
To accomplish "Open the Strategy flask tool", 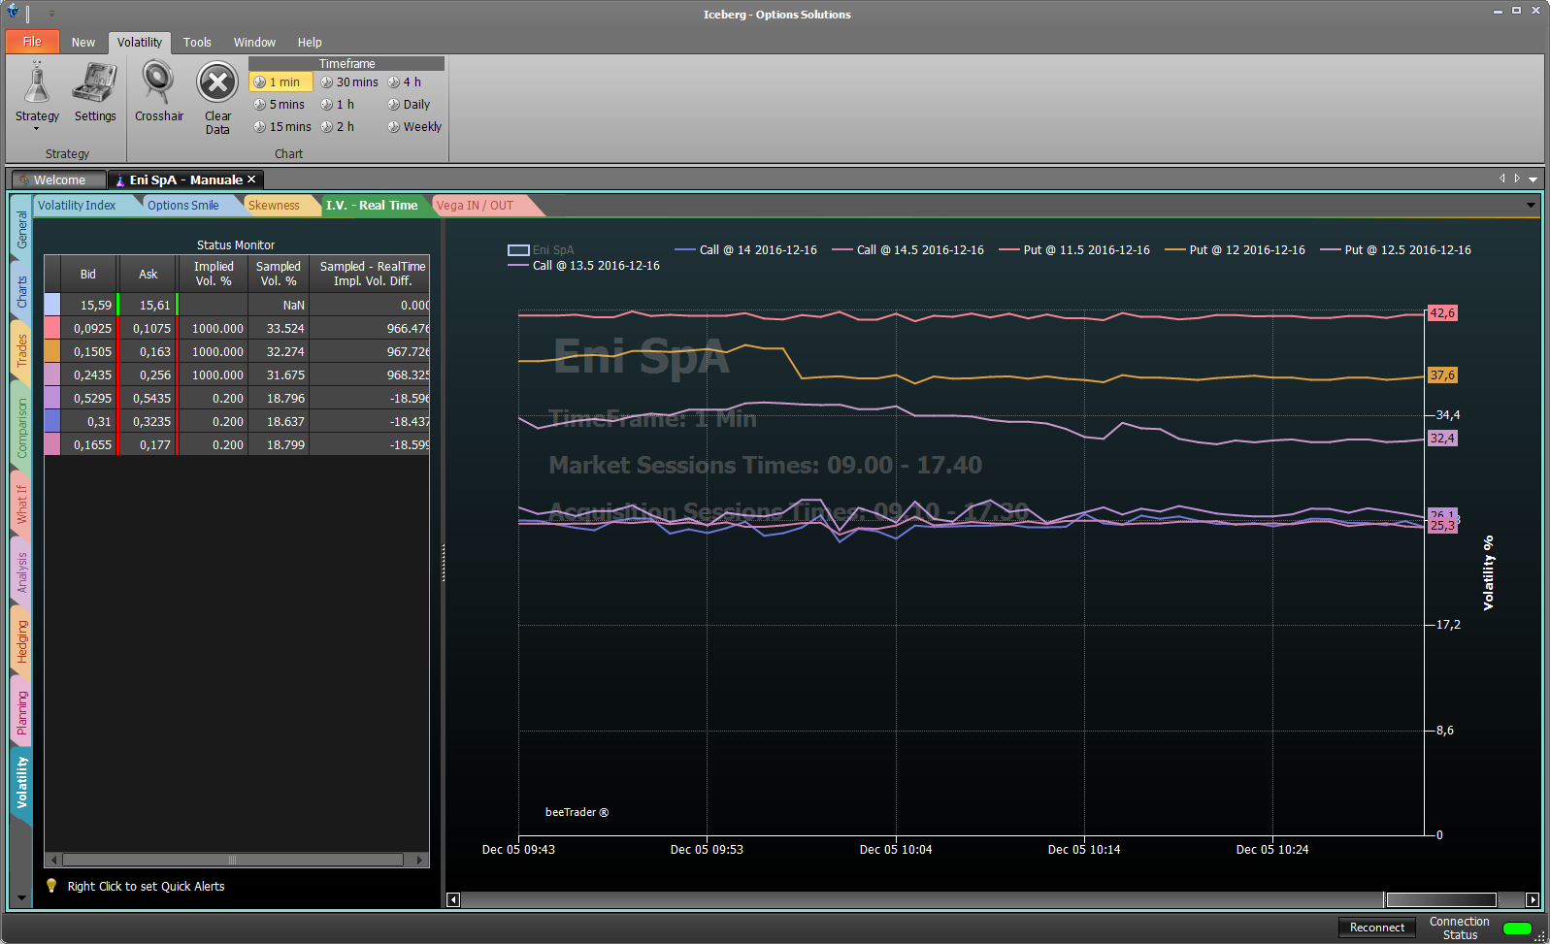I will (x=37, y=84).
